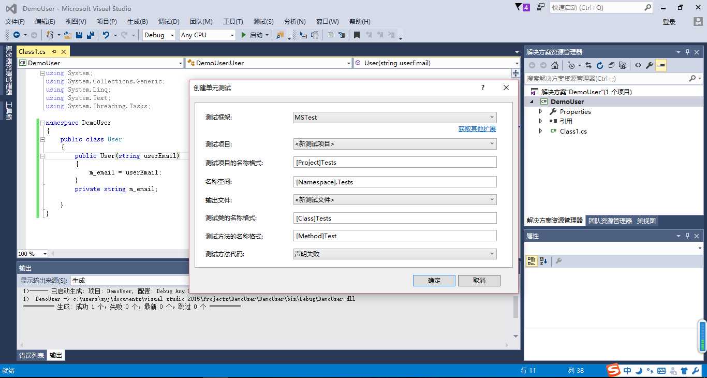This screenshot has width=707, height=378.
Task: Collapse the namespace DemoUser code block
Action: point(42,123)
